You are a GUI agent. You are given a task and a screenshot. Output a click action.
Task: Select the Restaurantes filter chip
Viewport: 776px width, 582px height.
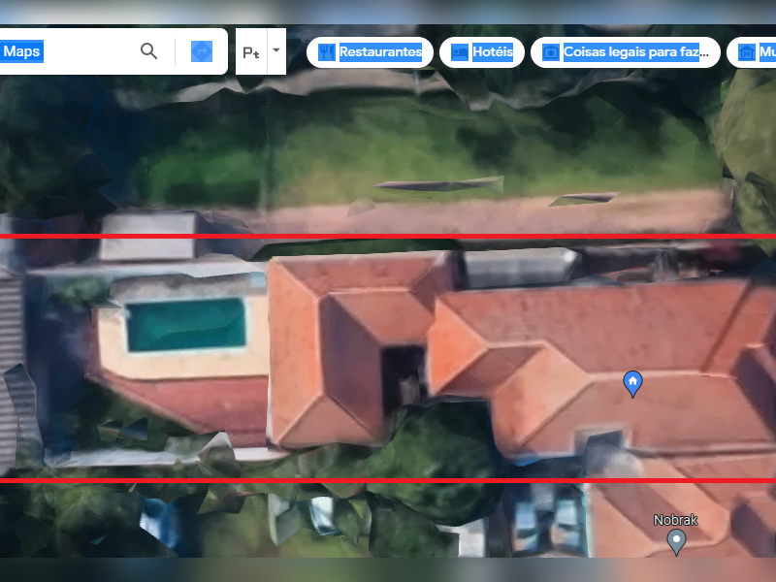click(372, 52)
